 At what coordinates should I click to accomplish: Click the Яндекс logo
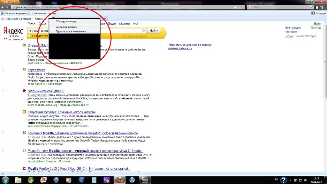click(x=13, y=31)
